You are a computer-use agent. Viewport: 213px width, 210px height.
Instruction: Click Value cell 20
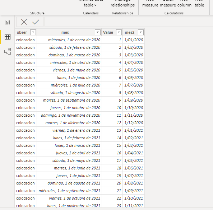(x=112, y=183)
